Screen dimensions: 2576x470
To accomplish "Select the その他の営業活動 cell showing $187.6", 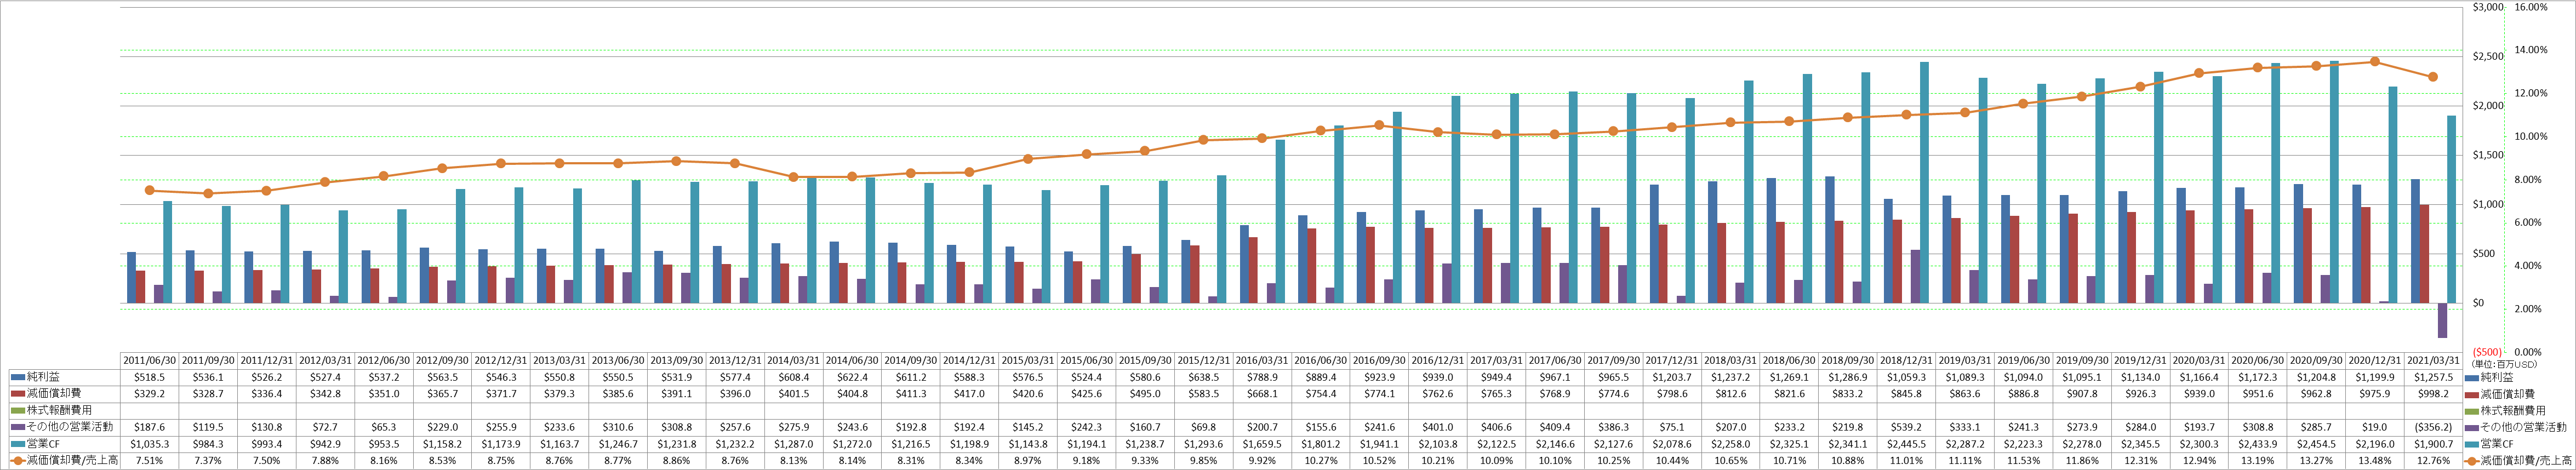I will [149, 427].
